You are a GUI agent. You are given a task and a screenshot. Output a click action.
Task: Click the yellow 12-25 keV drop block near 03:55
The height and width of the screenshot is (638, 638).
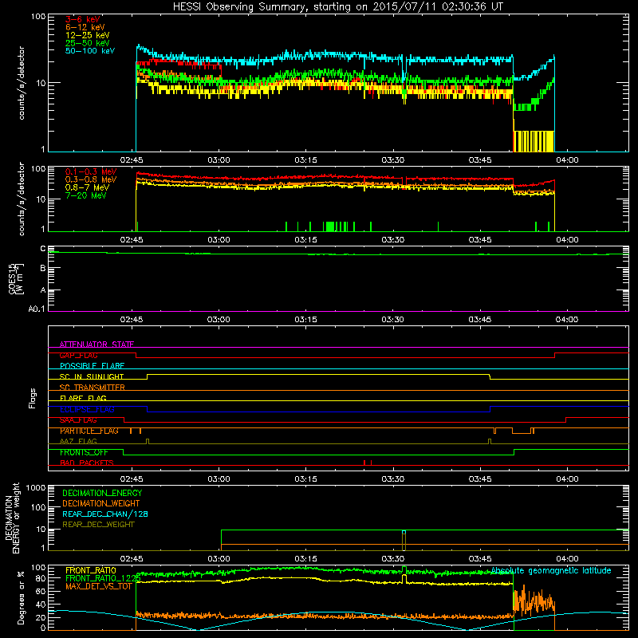click(x=534, y=141)
